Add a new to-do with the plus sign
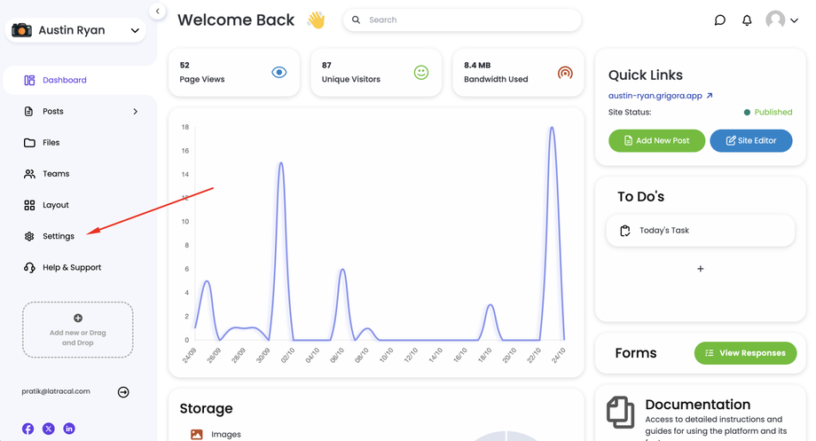 click(701, 269)
